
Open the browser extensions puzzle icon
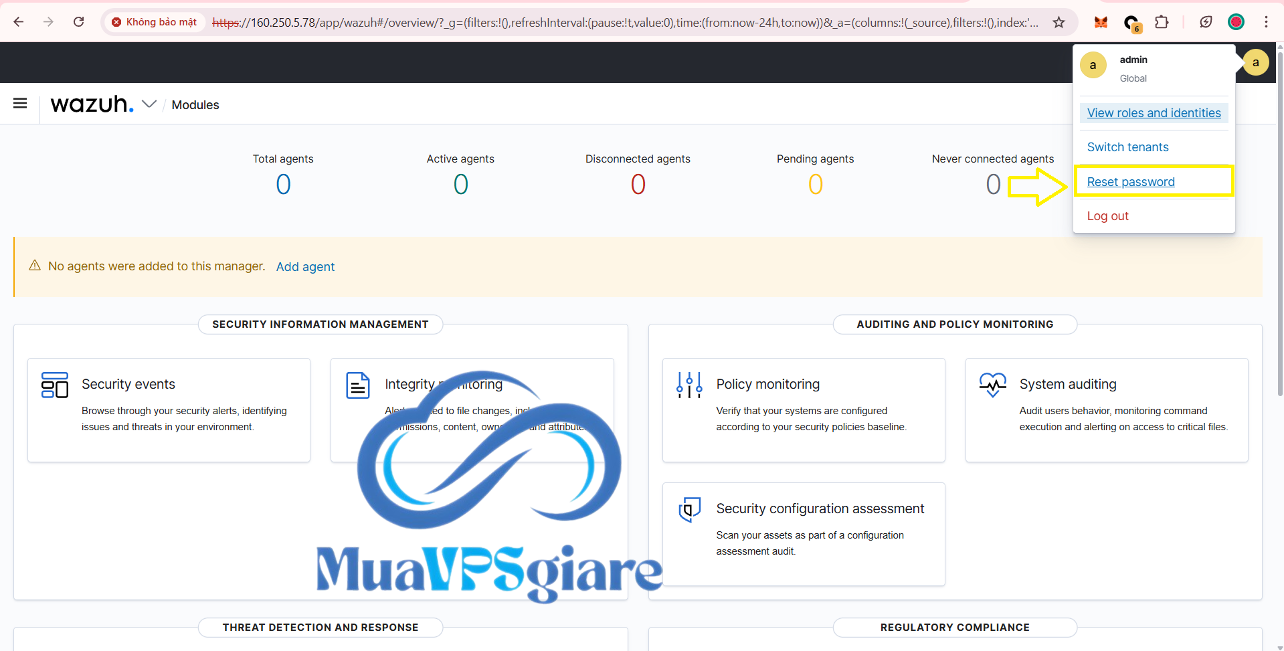click(1162, 22)
